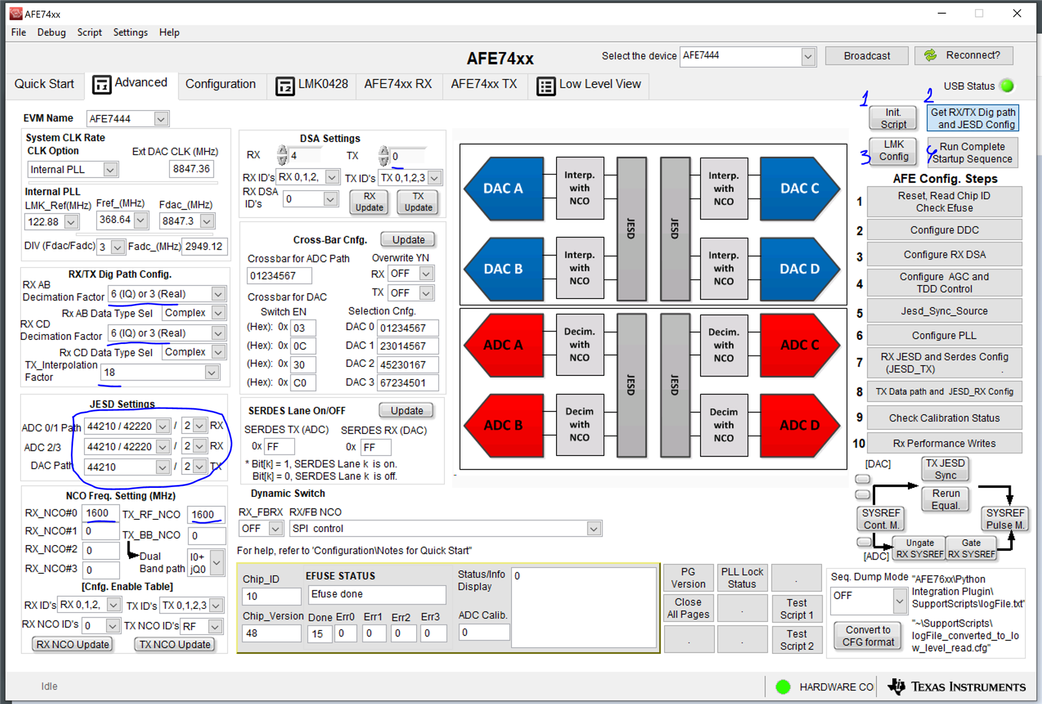Click the Texas Instruments logo
Viewport: 1042px width, 704px height.
[x=956, y=686]
